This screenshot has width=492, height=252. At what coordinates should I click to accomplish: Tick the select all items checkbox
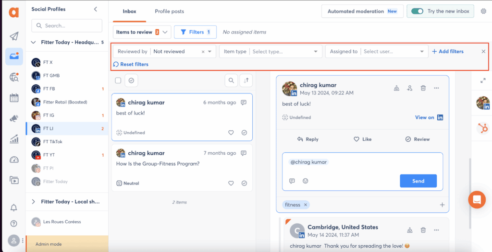[x=118, y=80]
